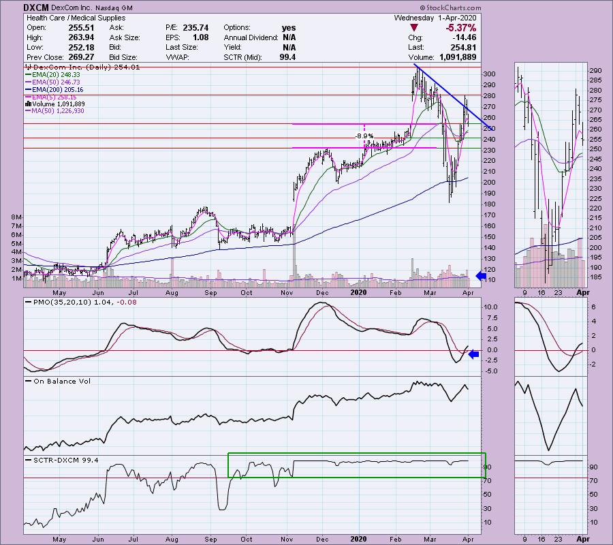
Task: Click the red down-triangle change indicator
Action: [x=414, y=28]
